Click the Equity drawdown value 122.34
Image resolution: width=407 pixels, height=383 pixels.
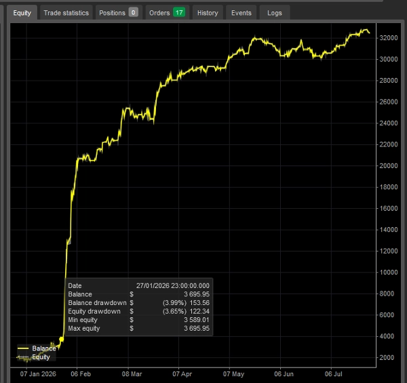199,311
